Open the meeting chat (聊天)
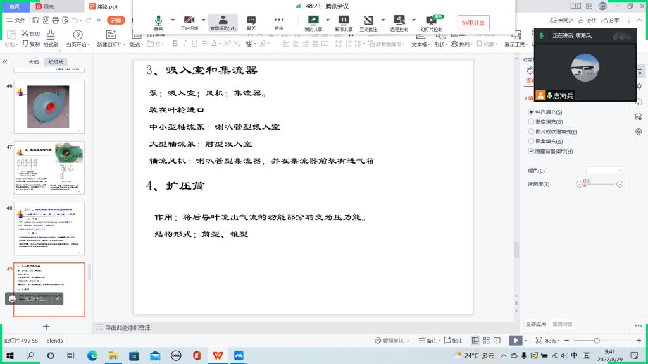 tap(251, 21)
